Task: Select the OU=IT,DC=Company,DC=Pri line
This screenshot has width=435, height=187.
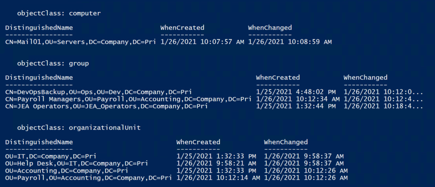Action: point(51,156)
